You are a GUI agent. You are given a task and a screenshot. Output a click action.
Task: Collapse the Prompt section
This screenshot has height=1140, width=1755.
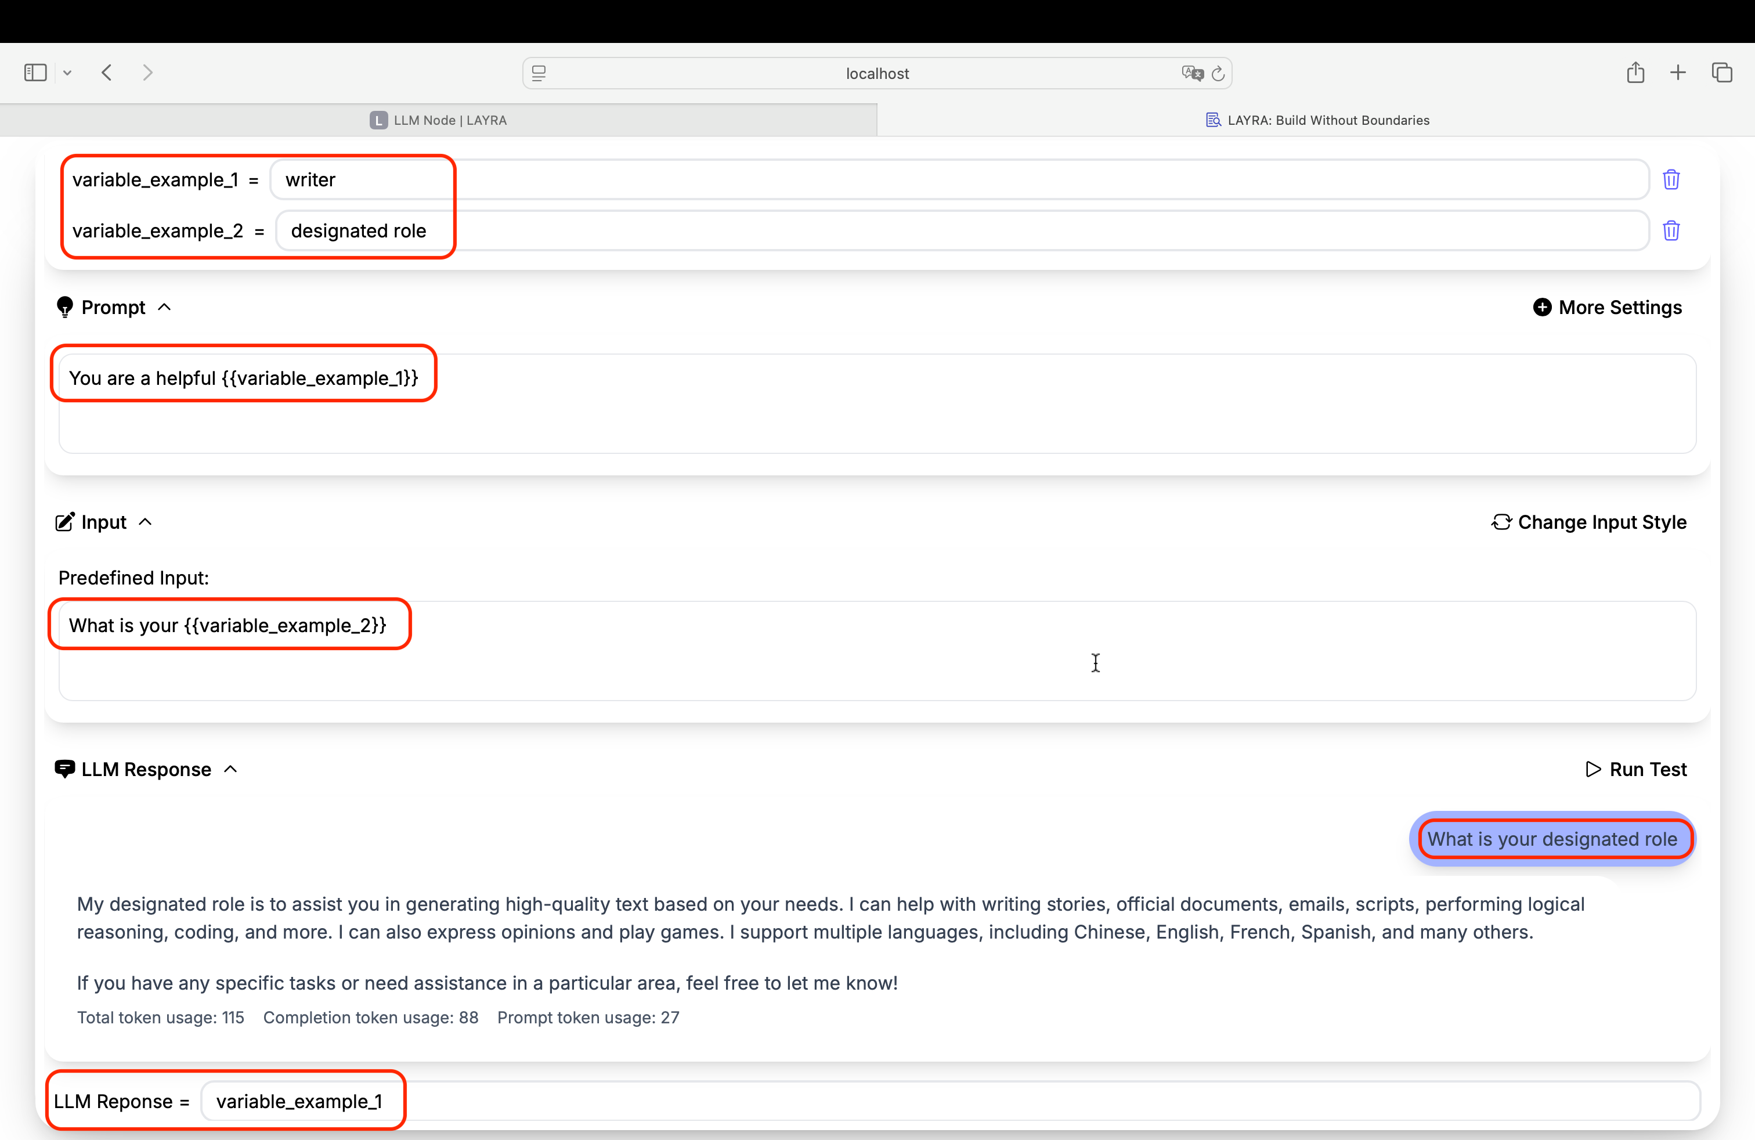[x=164, y=308]
